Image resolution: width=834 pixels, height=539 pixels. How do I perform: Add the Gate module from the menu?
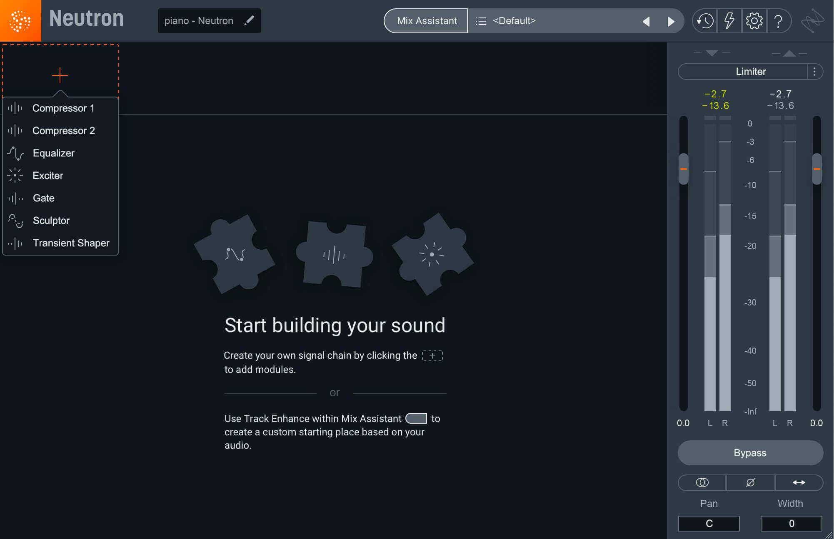(60, 198)
